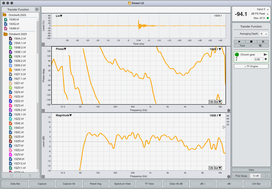Click the Capture All button
The height and width of the screenshot is (189, 272).
point(69,184)
